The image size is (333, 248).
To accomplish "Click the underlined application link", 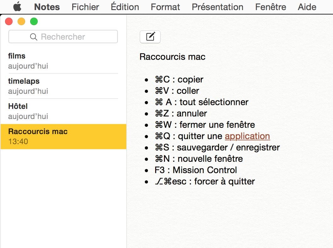I will click(x=248, y=136).
